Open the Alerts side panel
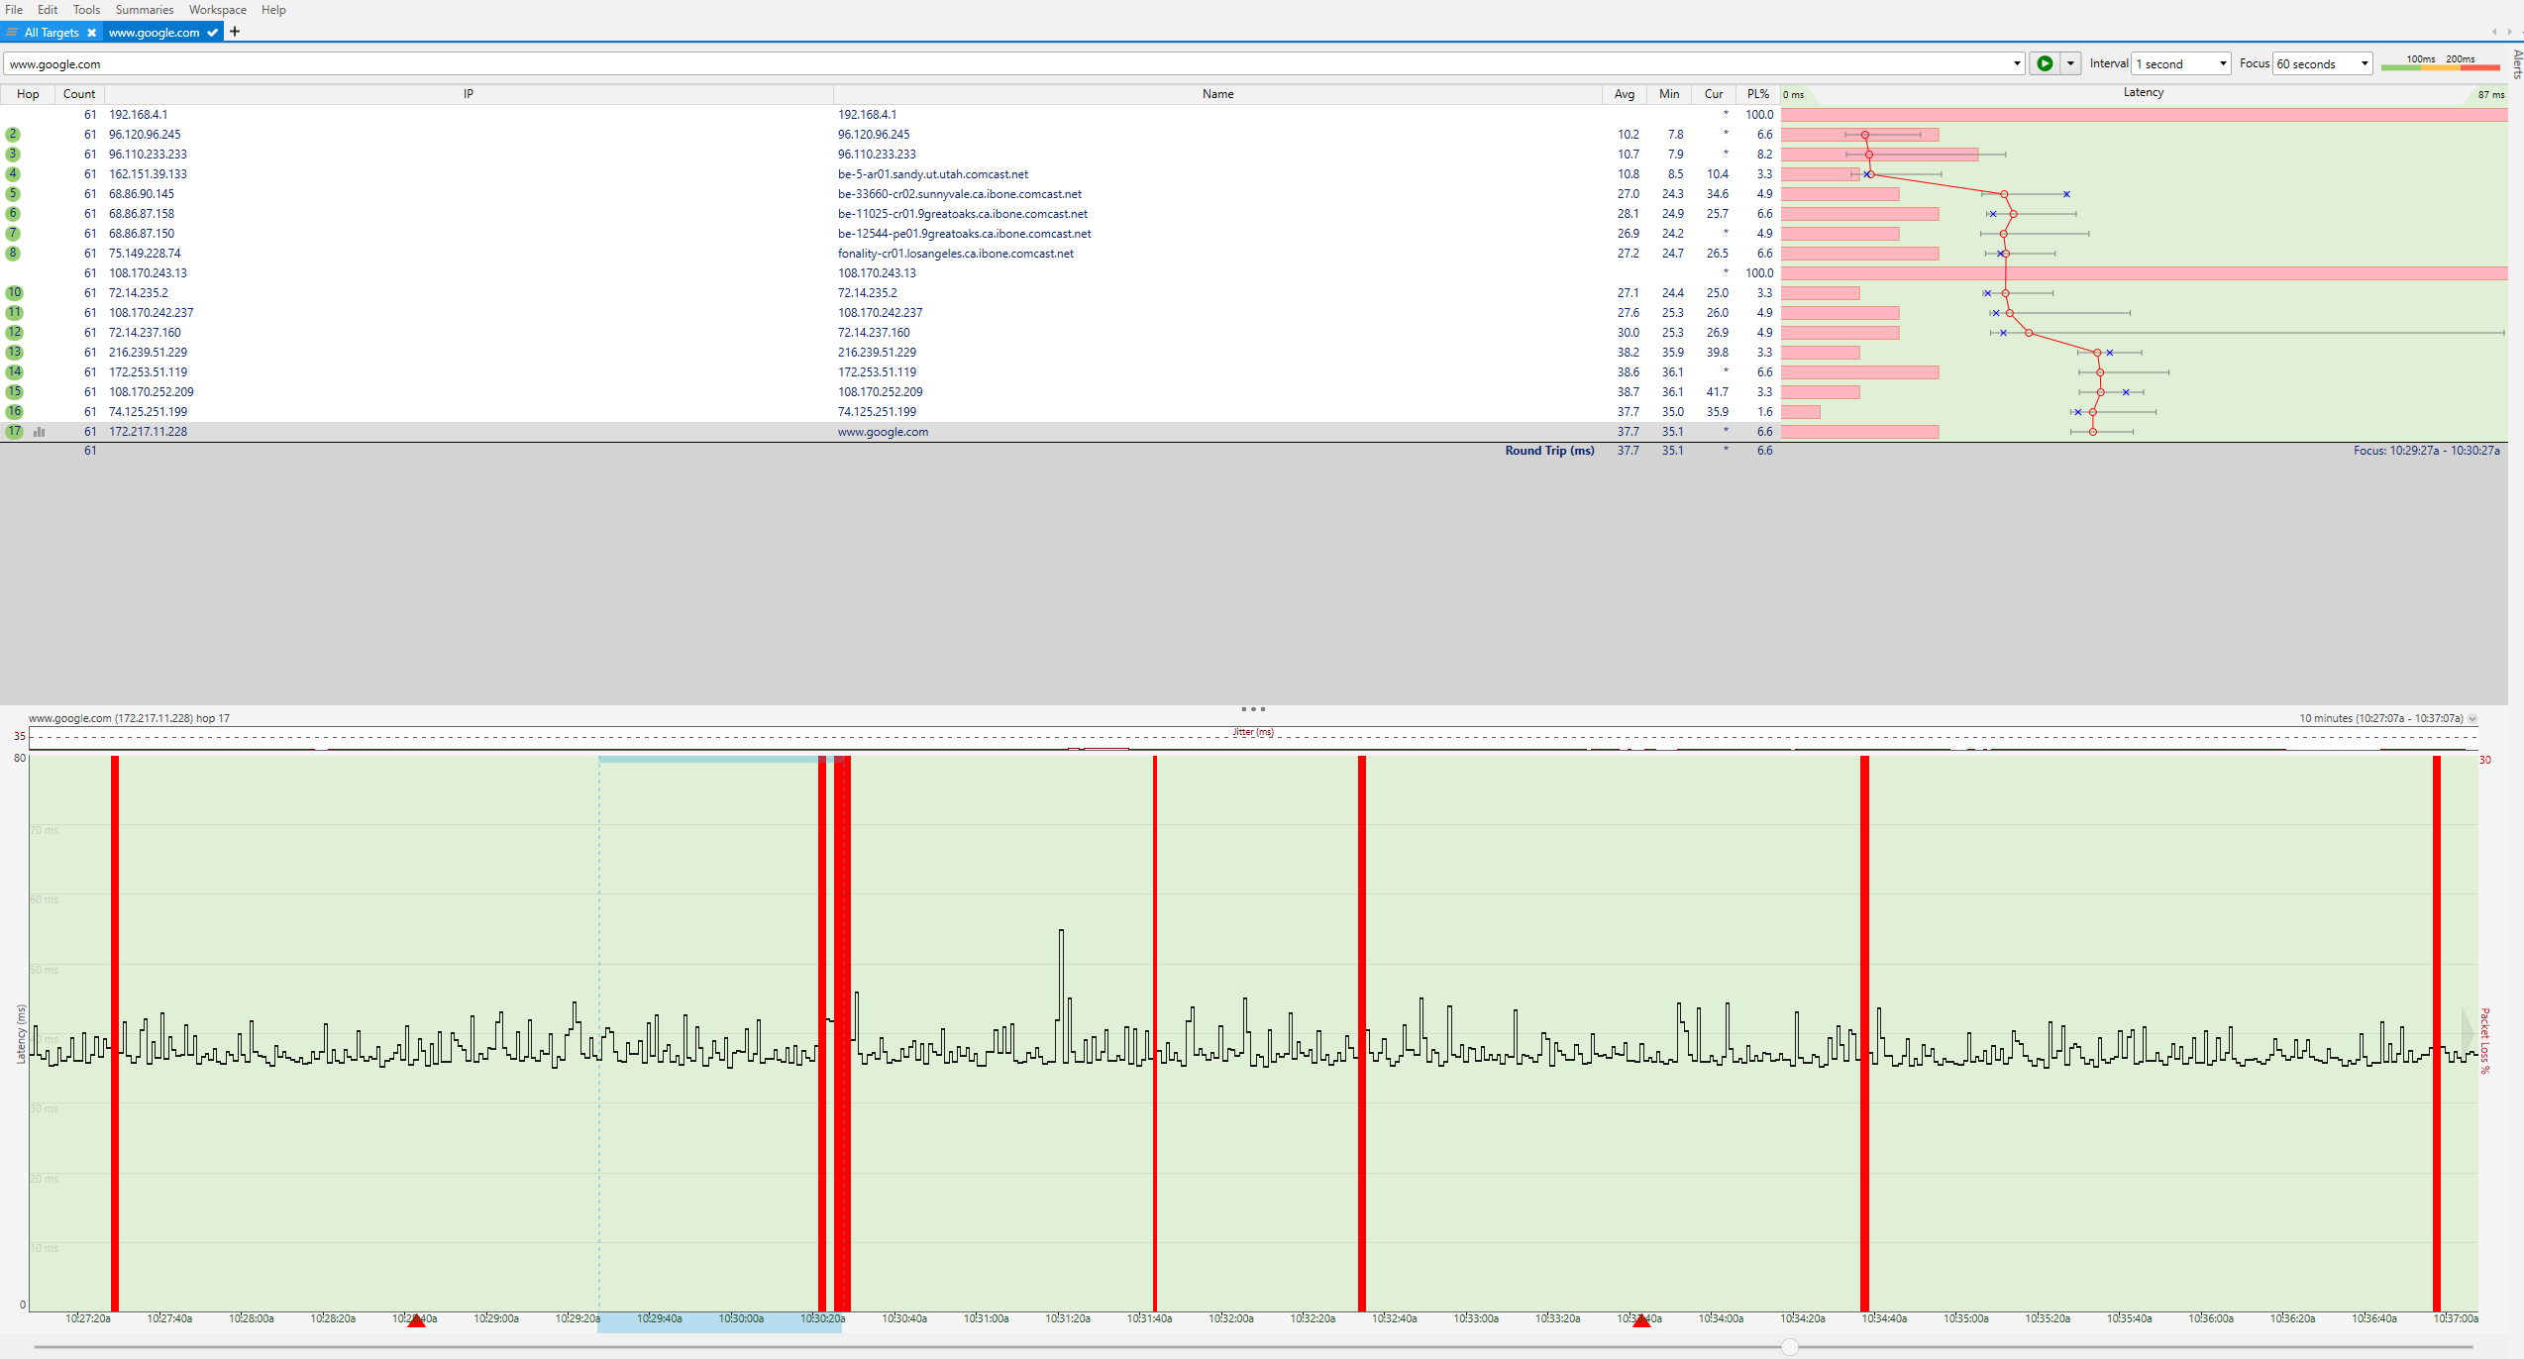2524x1359 pixels. (x=2517, y=64)
